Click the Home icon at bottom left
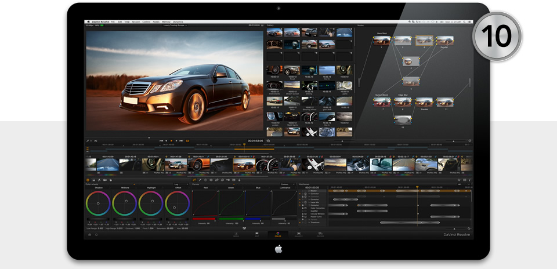Image resolution: width=557 pixels, height=269 pixels. click(89, 234)
